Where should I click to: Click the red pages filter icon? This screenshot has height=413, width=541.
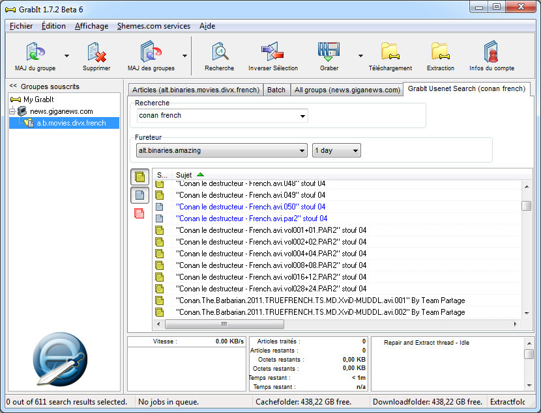coord(139,213)
